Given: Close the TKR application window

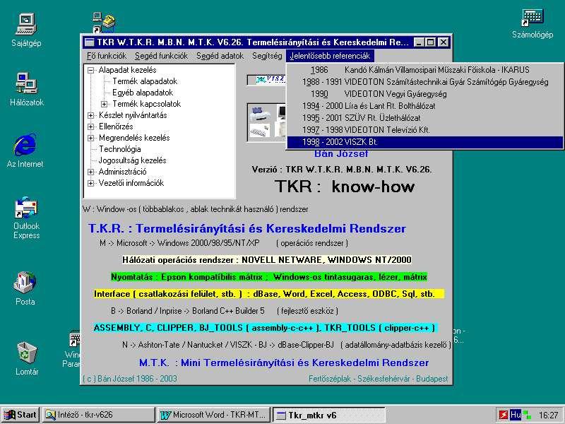Looking at the screenshot, I should 444,42.
